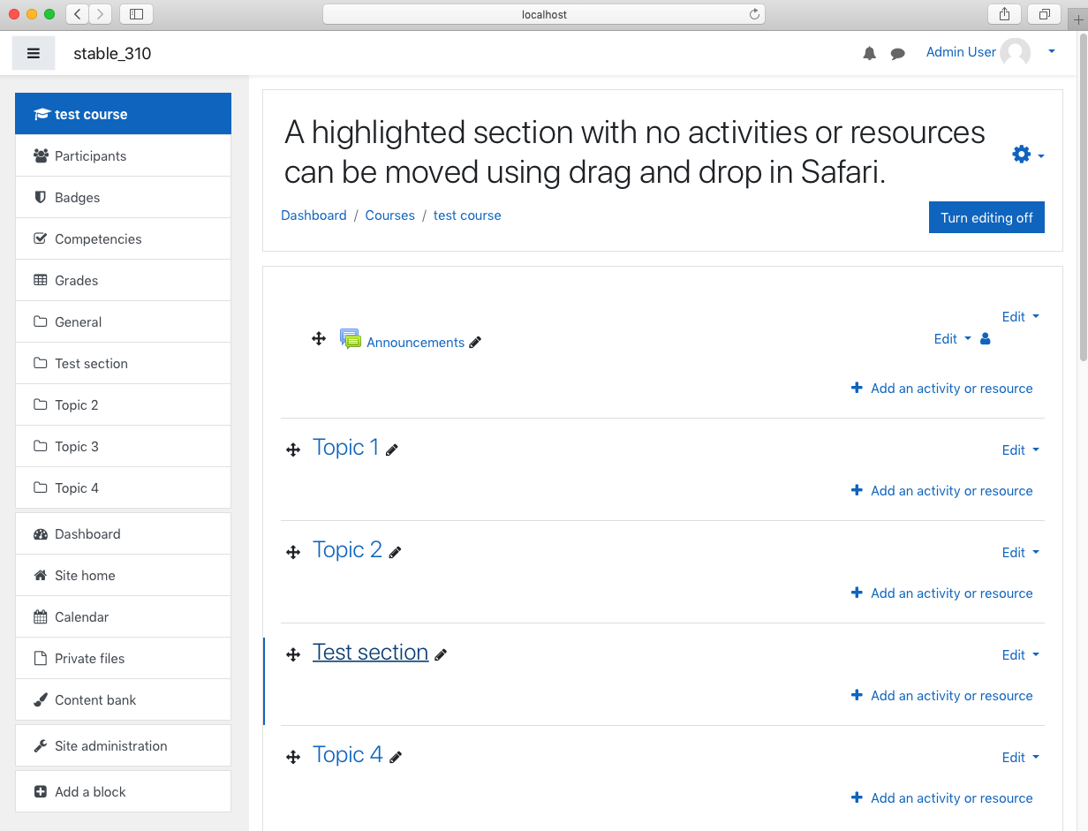The image size is (1088, 831).
Task: Open the course actions gear menu
Action: pos(1028,155)
